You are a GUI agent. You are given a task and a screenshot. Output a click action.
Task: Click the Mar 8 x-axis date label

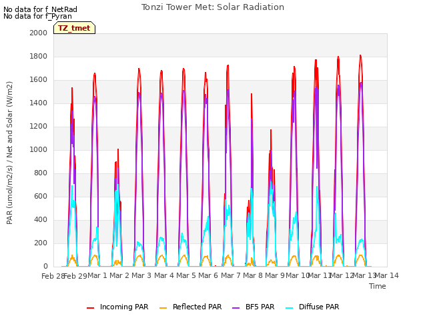tap(253, 275)
